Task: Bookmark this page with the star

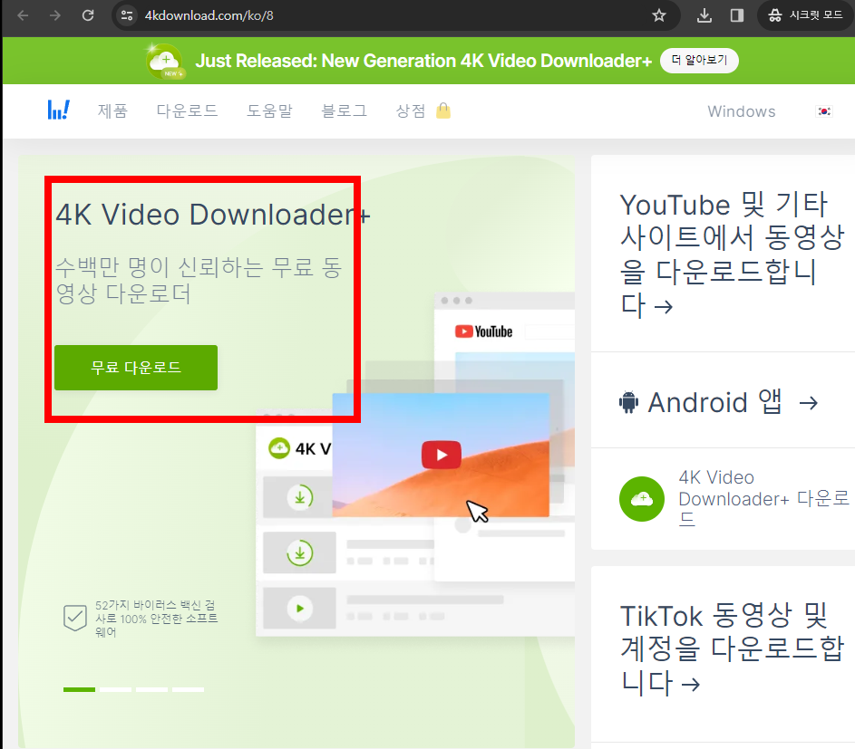Action: (x=658, y=15)
